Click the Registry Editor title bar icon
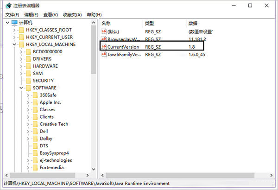Screen dimensions: 278x190 pos(8,6)
